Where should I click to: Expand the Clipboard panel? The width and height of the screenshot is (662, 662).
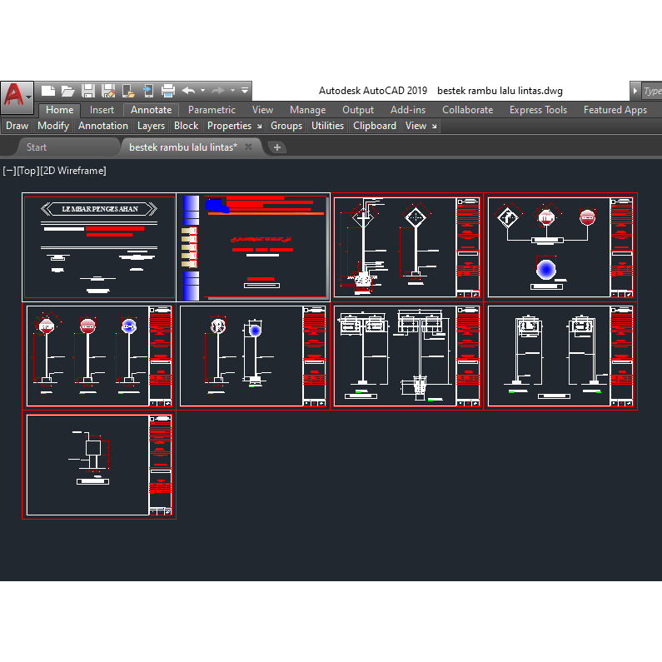(x=375, y=126)
